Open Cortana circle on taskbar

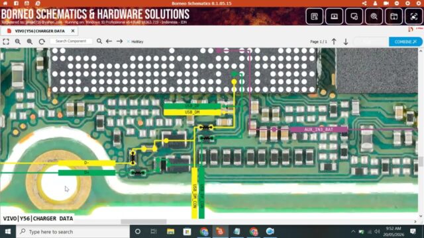(x=138, y=231)
